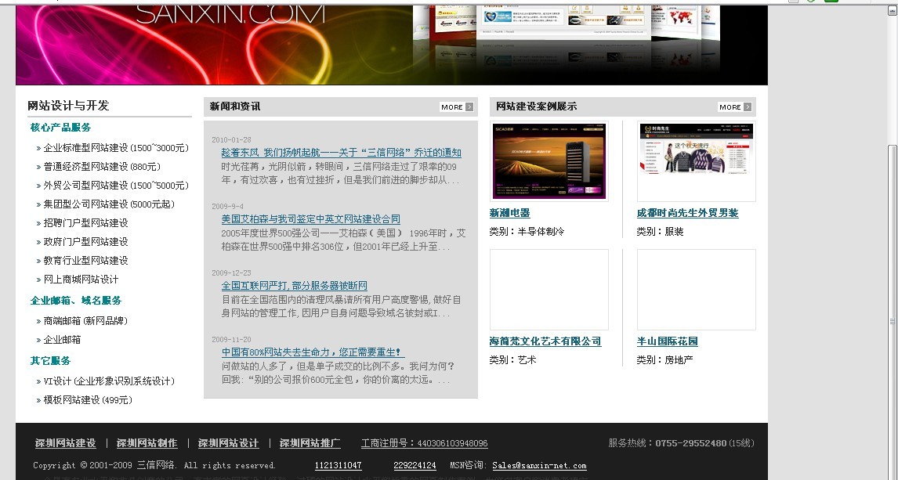This screenshot has width=898, height=480.
Task: Select 外贸公司型网站建设 (1500~5000元)
Action: point(116,186)
